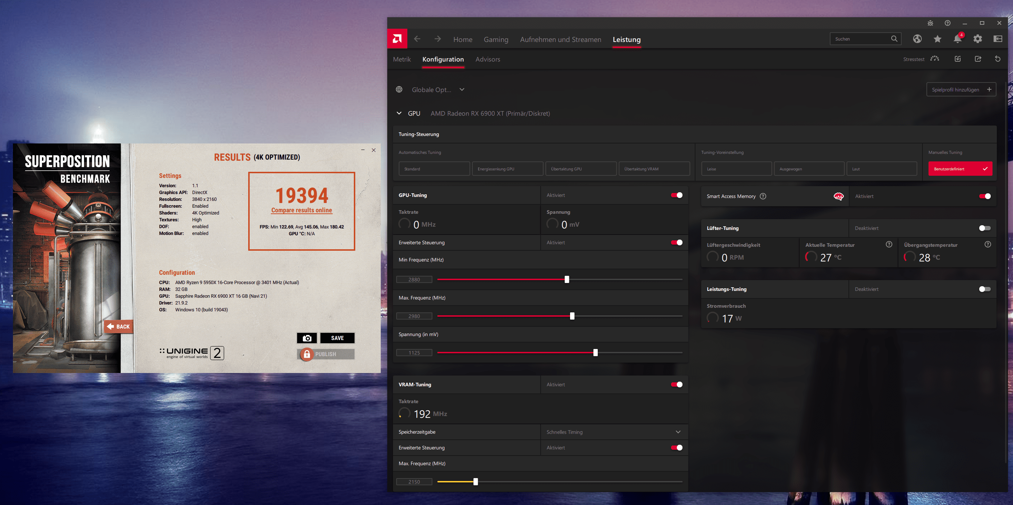The width and height of the screenshot is (1013, 505).
Task: Open the Home tab
Action: 462,39
